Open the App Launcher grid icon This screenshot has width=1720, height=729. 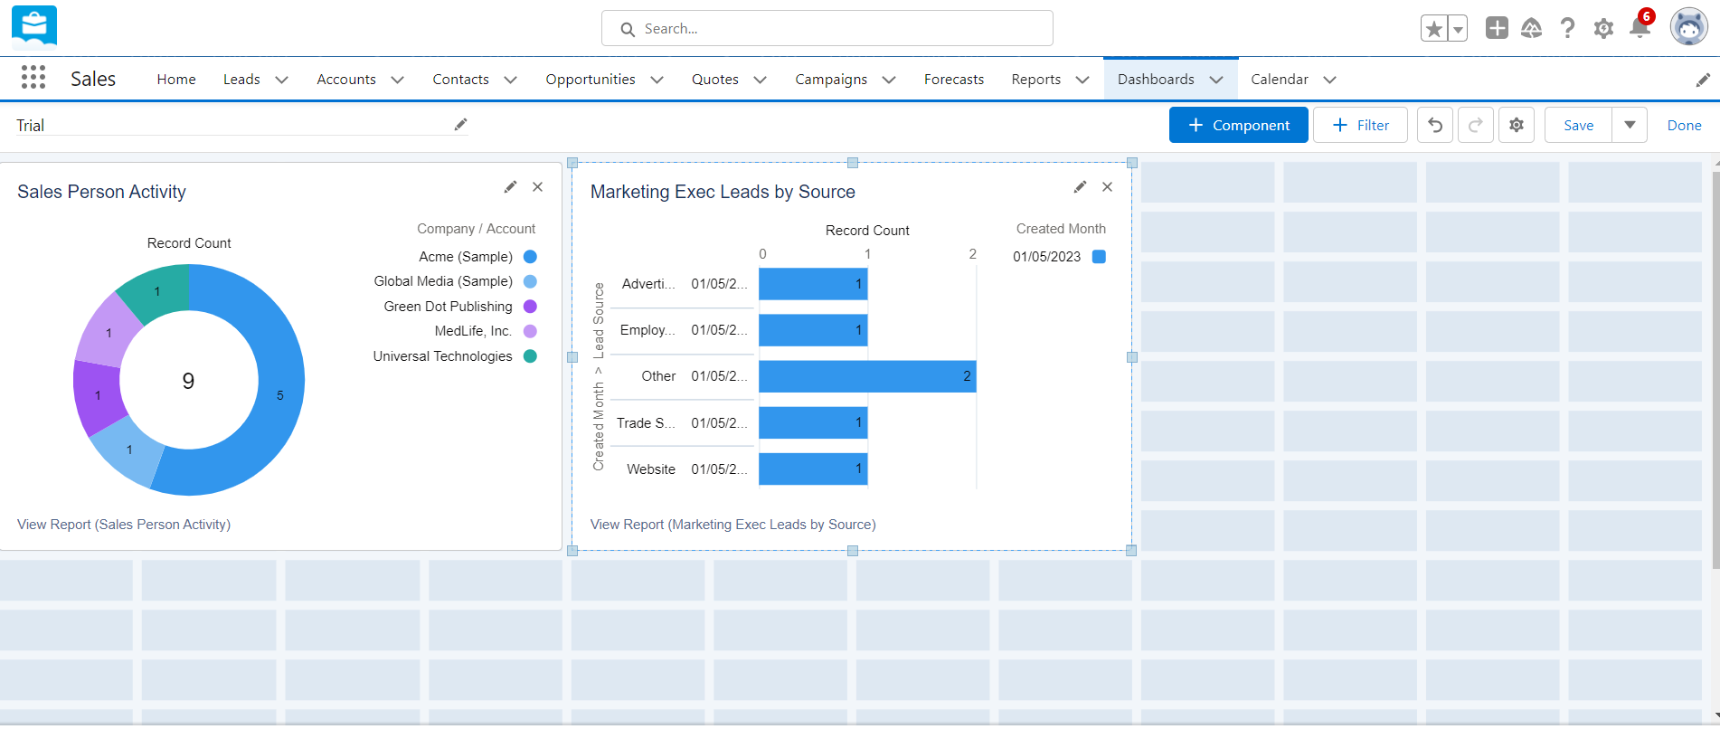[x=33, y=78]
